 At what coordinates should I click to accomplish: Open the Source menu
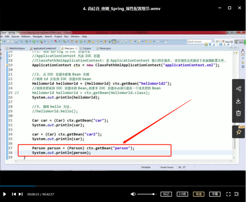coord(15,36)
